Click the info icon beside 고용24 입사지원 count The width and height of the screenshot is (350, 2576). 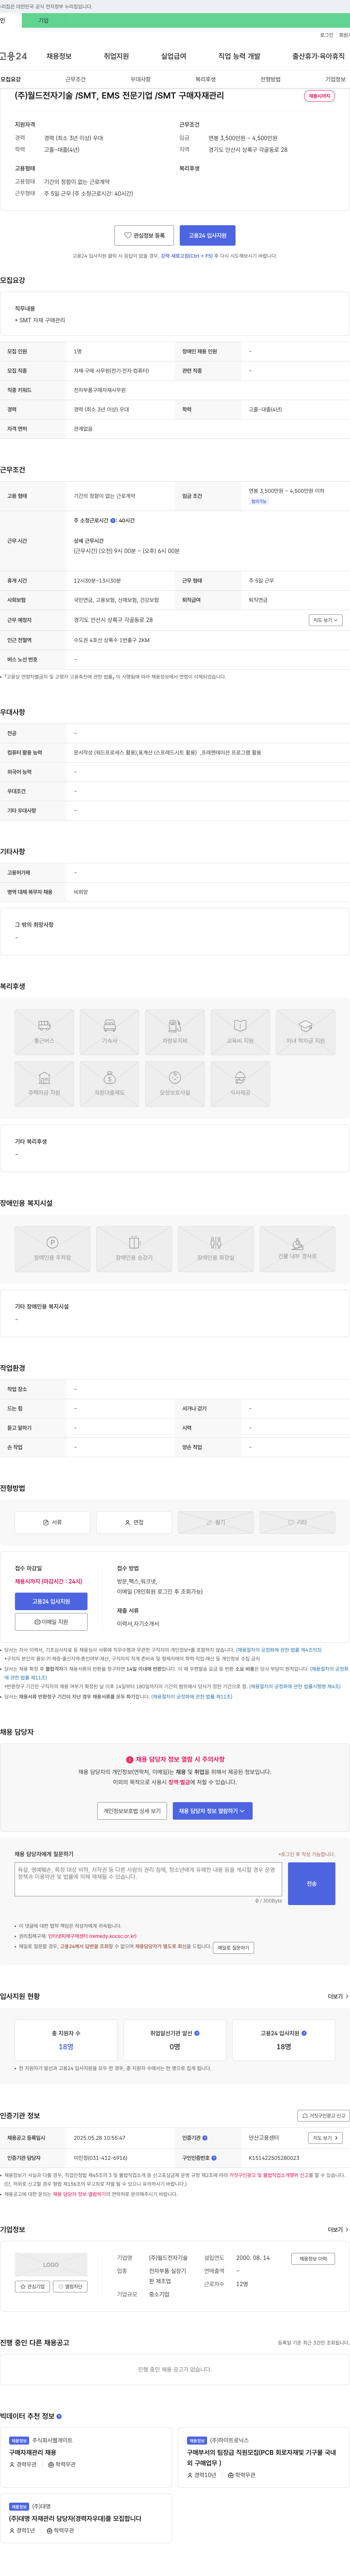coord(304,2032)
